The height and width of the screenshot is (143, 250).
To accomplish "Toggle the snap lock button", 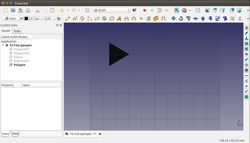I will pos(246,28).
